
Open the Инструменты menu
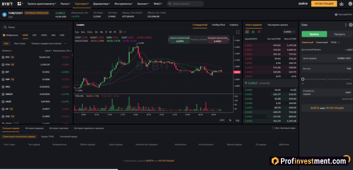(124, 4)
